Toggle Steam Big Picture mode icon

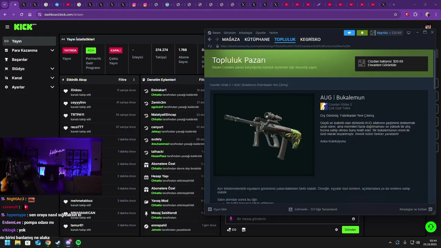point(409,33)
